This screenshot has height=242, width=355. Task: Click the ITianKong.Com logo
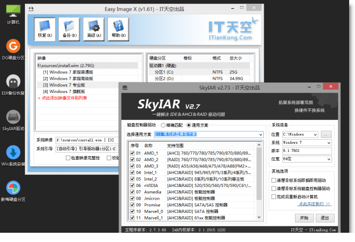(233, 29)
